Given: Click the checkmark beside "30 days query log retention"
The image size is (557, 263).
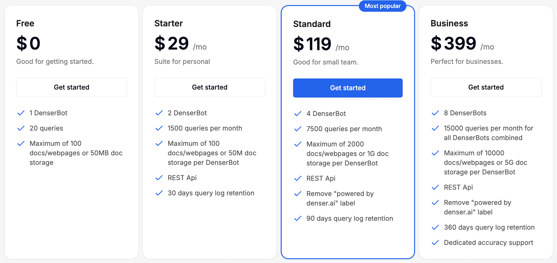Looking at the screenshot, I should pyautogui.click(x=159, y=193).
